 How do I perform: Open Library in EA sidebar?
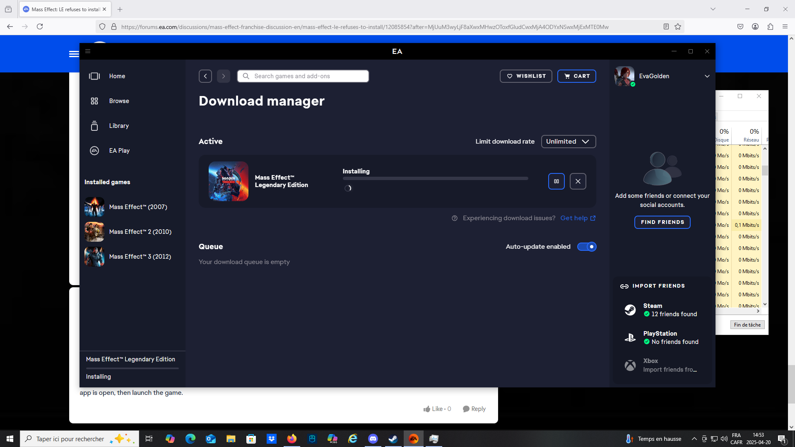click(x=119, y=126)
